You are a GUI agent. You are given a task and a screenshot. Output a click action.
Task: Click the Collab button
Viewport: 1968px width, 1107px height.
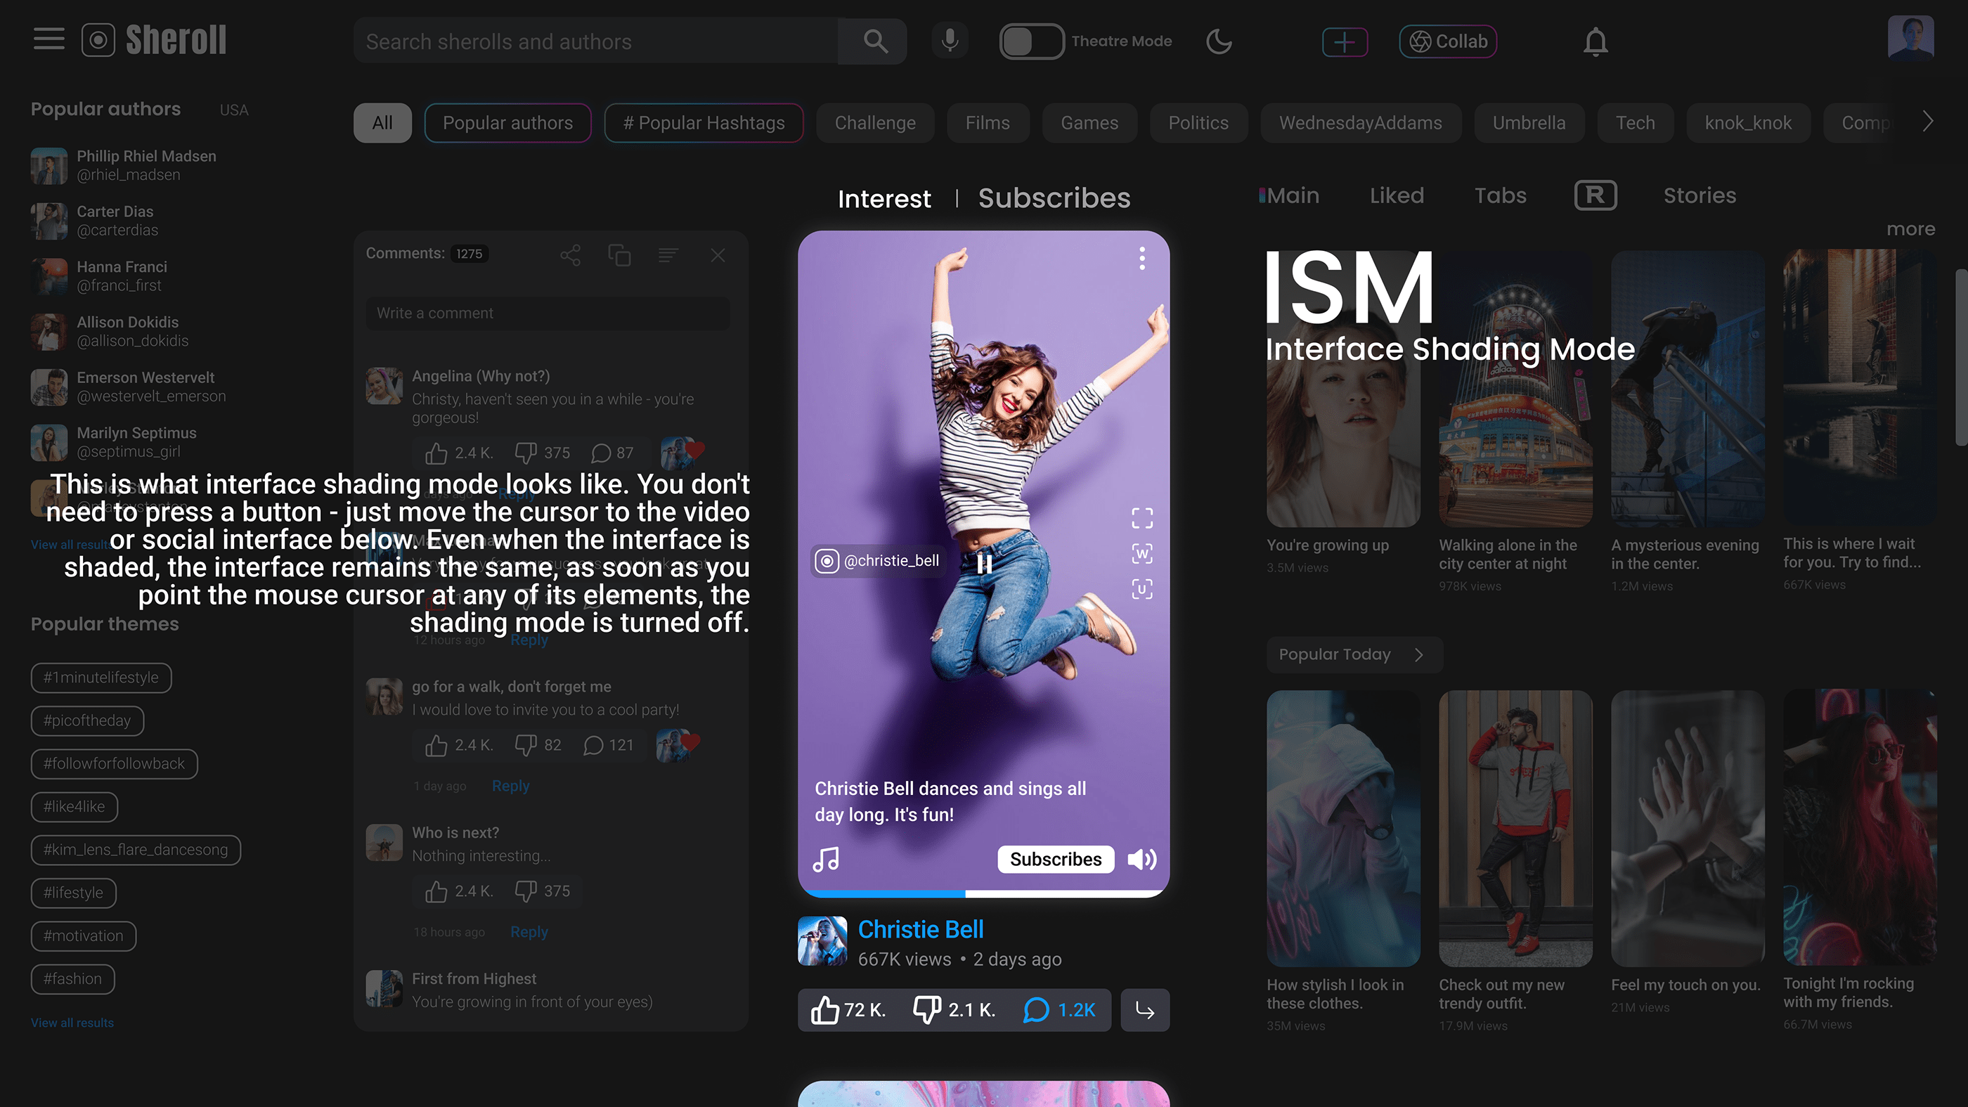[x=1448, y=42]
